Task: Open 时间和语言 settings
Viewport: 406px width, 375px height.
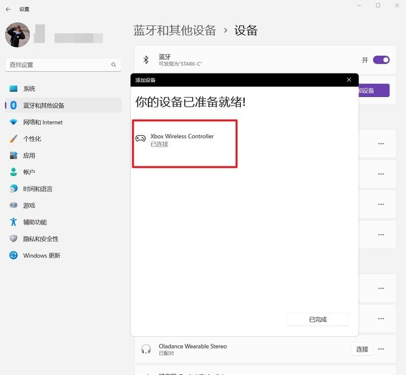Action: click(x=63, y=189)
